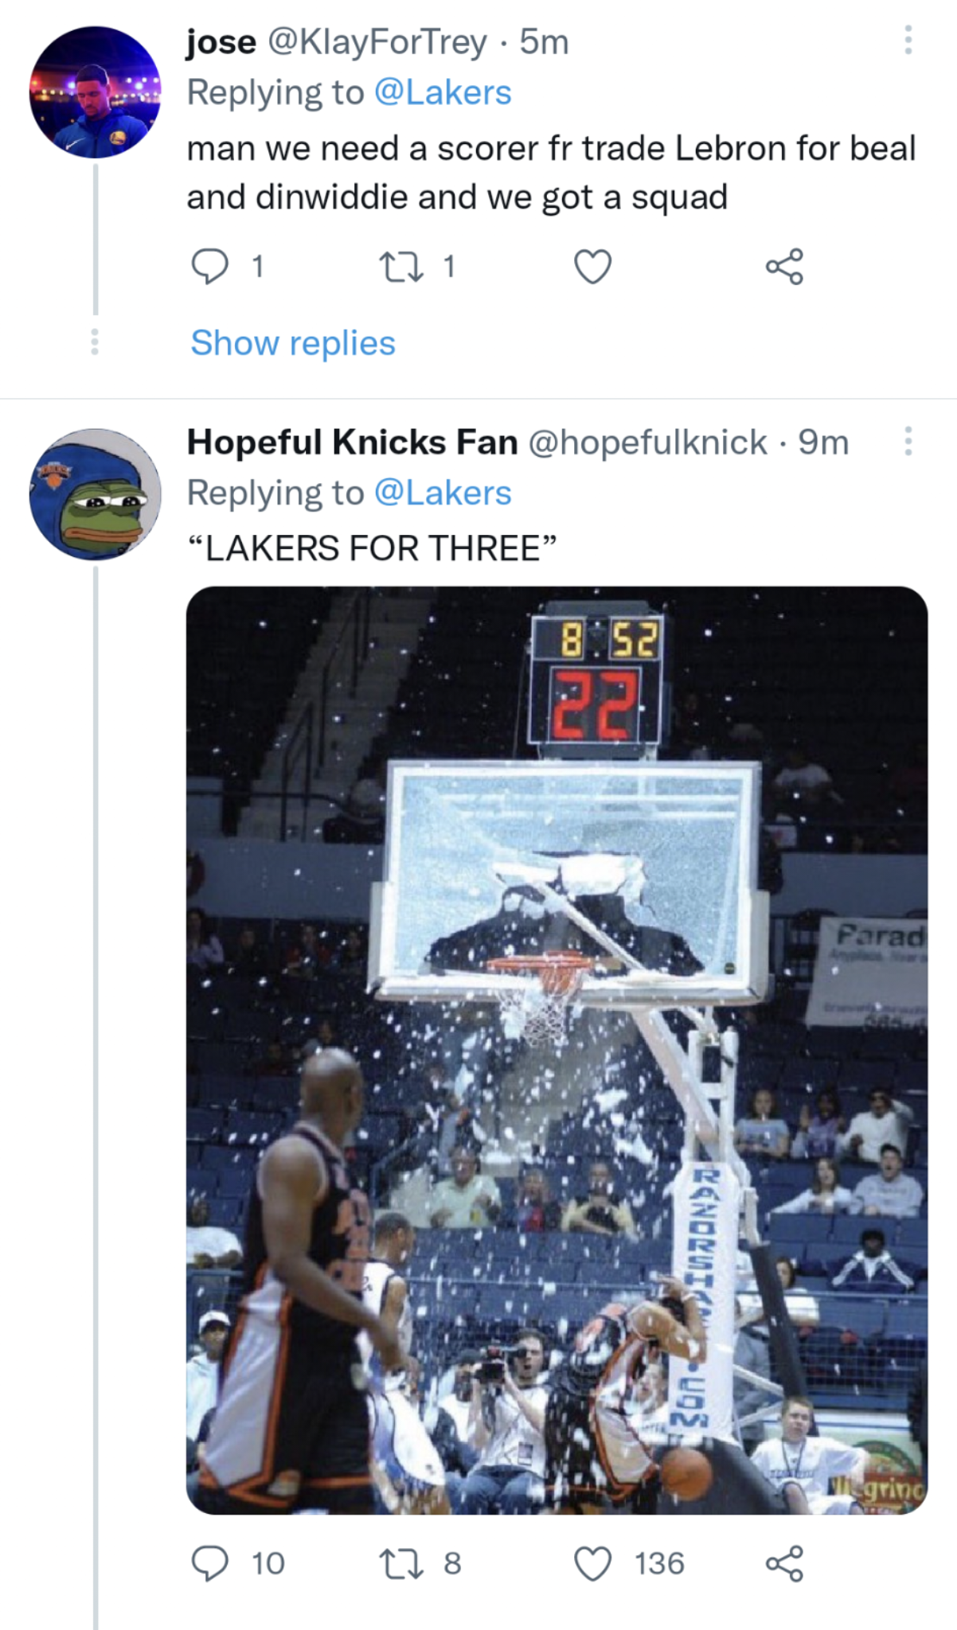Like the "LAKERS FOR THREE" tweet
The image size is (957, 1630).
pyautogui.click(x=592, y=1562)
